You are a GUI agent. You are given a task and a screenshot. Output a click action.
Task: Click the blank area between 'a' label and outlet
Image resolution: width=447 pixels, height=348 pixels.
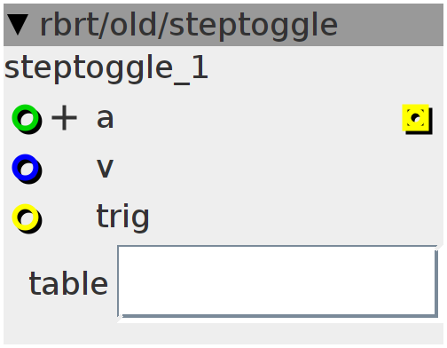[257, 118]
